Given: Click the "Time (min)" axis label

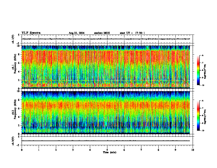Looking at the screenshot, I should [110, 152].
